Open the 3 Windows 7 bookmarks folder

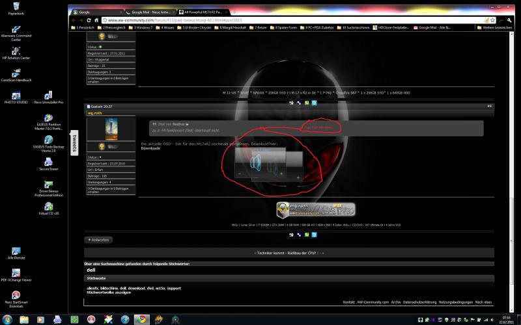point(141,27)
